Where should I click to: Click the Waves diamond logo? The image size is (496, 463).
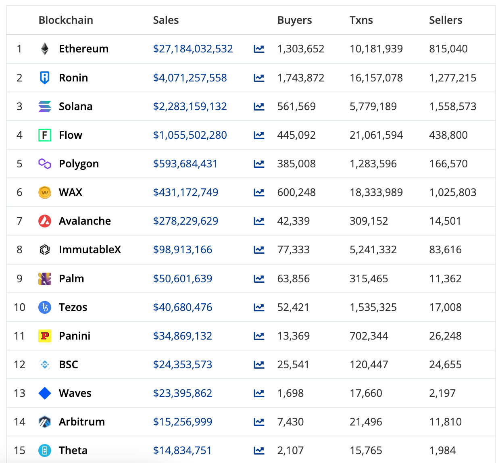pyautogui.click(x=45, y=393)
